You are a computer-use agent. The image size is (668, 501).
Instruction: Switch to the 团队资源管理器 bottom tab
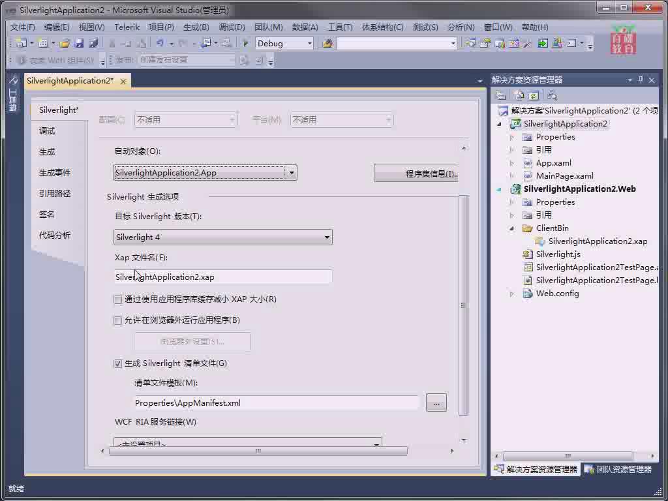tap(618, 469)
